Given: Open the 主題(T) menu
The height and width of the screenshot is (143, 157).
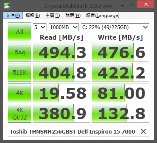Looking at the screenshot, I should (x=52, y=15).
